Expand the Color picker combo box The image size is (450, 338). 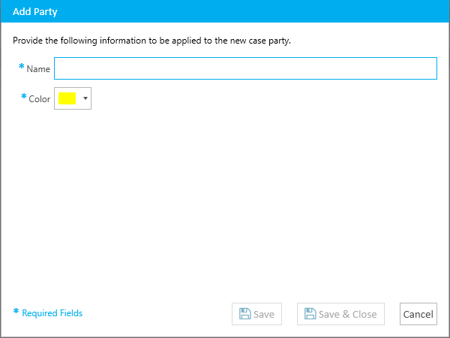point(73,98)
